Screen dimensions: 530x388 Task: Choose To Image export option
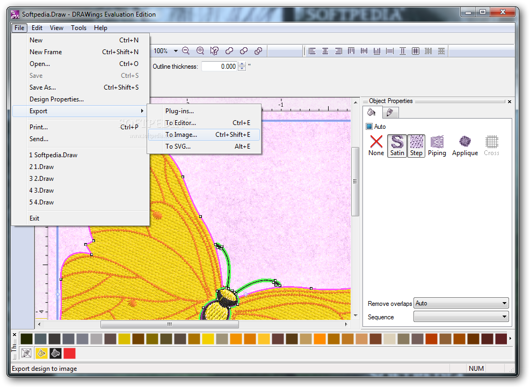pyautogui.click(x=204, y=135)
